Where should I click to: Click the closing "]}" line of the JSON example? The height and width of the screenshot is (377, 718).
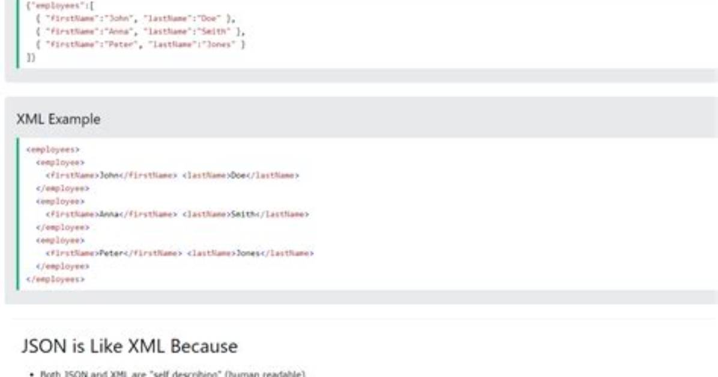click(x=31, y=57)
